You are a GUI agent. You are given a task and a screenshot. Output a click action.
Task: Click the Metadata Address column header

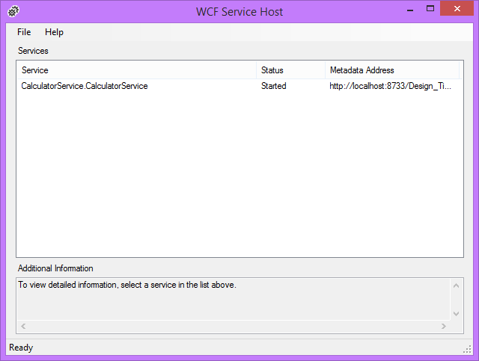click(x=391, y=70)
